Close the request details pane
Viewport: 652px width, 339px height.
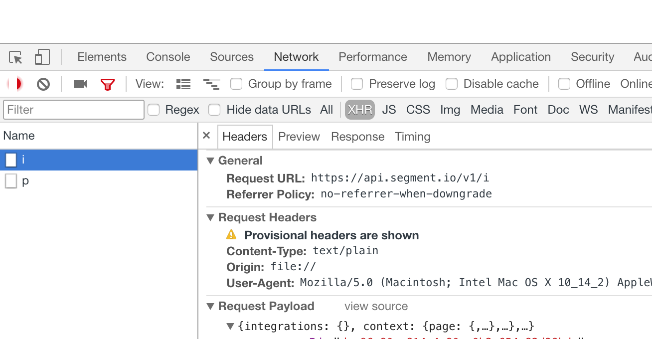coord(207,136)
